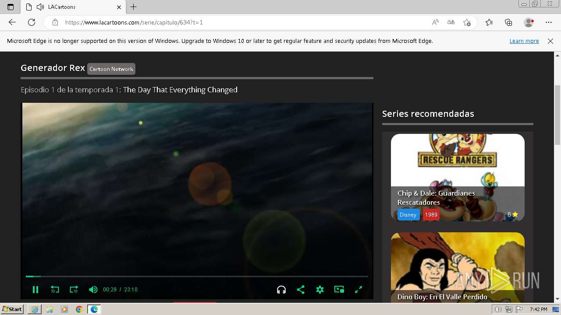Launch Internet Explorer from taskbar
The height and width of the screenshot is (315, 561).
(x=35, y=309)
